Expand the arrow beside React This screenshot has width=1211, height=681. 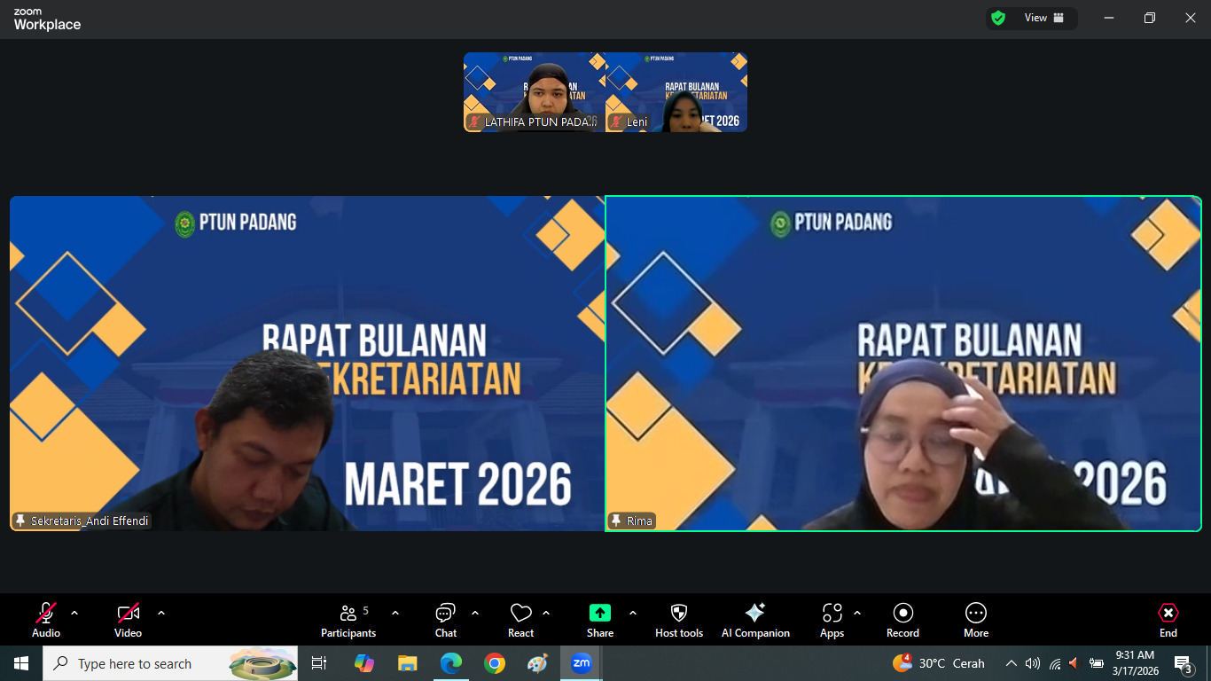[x=546, y=613]
